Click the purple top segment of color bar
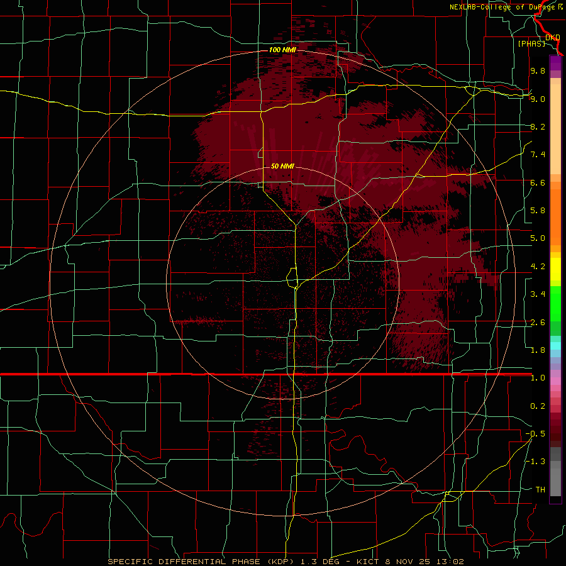The width and height of the screenshot is (566, 566). tap(555, 63)
